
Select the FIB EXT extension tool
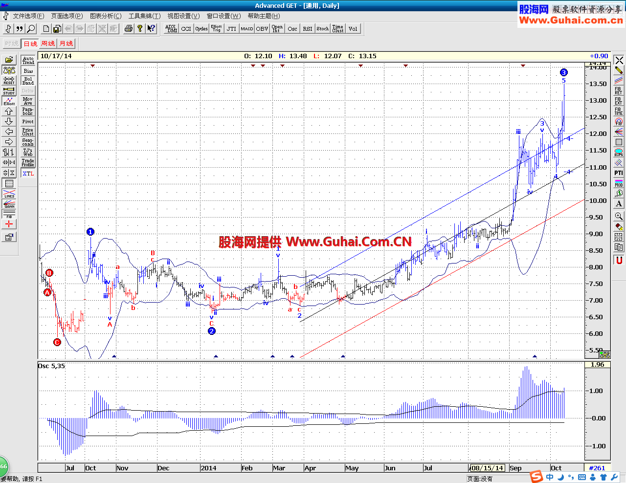coord(619,101)
